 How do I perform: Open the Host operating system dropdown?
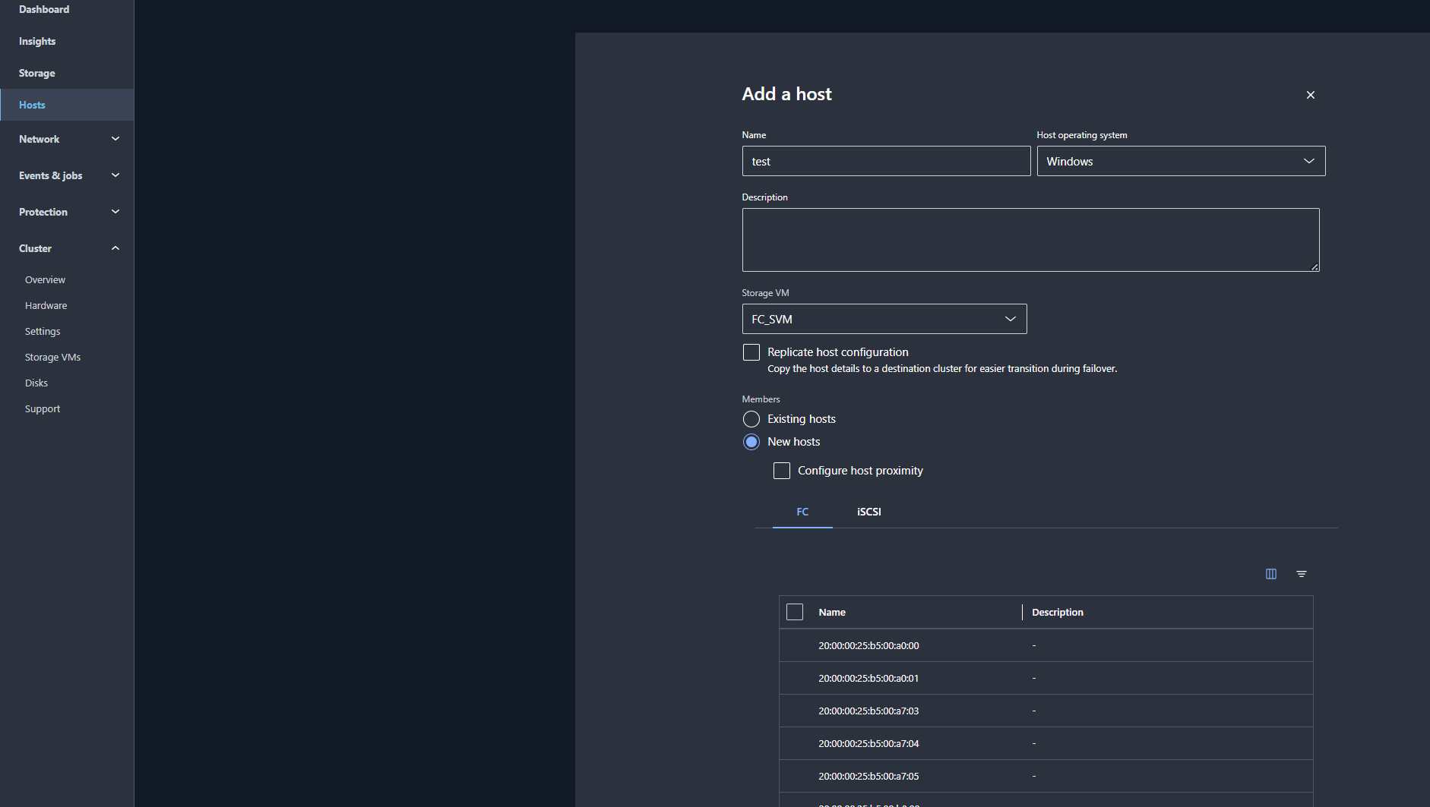pyautogui.click(x=1309, y=161)
